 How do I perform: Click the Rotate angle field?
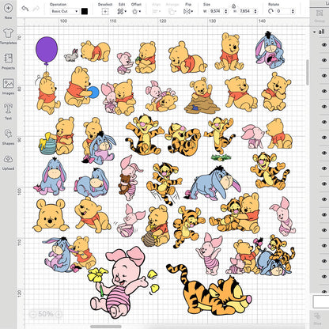(x=283, y=11)
